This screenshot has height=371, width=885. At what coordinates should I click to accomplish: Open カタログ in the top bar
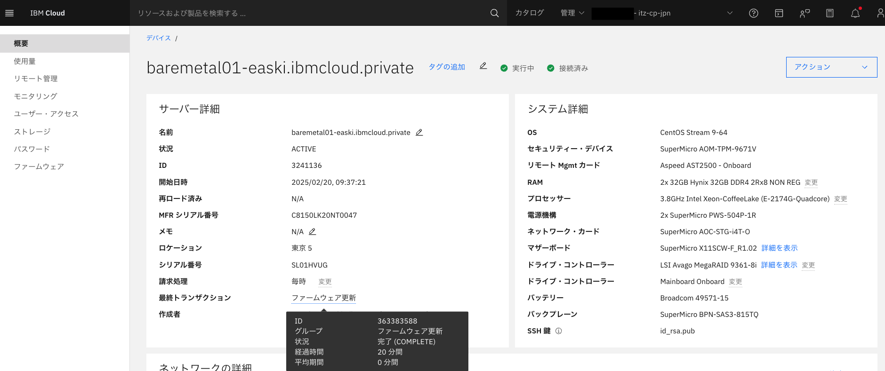pyautogui.click(x=529, y=13)
